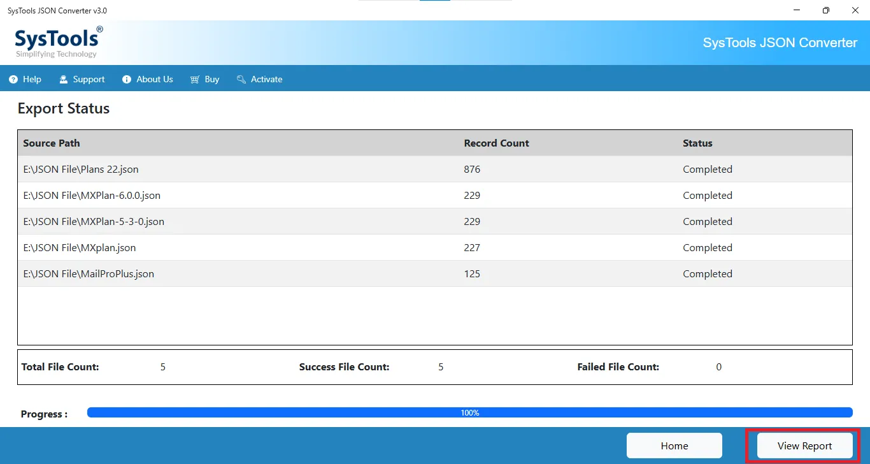
Task: Open the Support menu item
Action: tap(89, 80)
